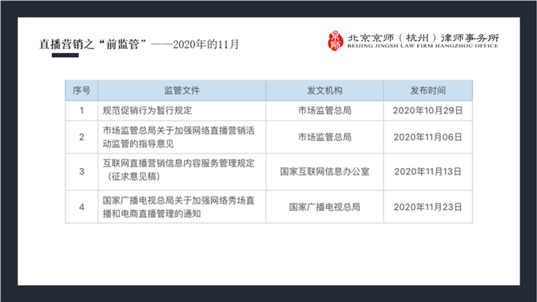Click 市场监管总局 in the 2020年11月06日 row

tap(324, 137)
